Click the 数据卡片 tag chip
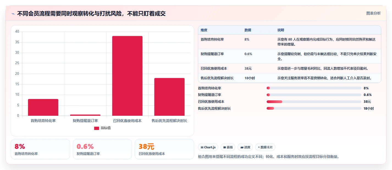The height and width of the screenshot is (170, 392). coord(265,147)
